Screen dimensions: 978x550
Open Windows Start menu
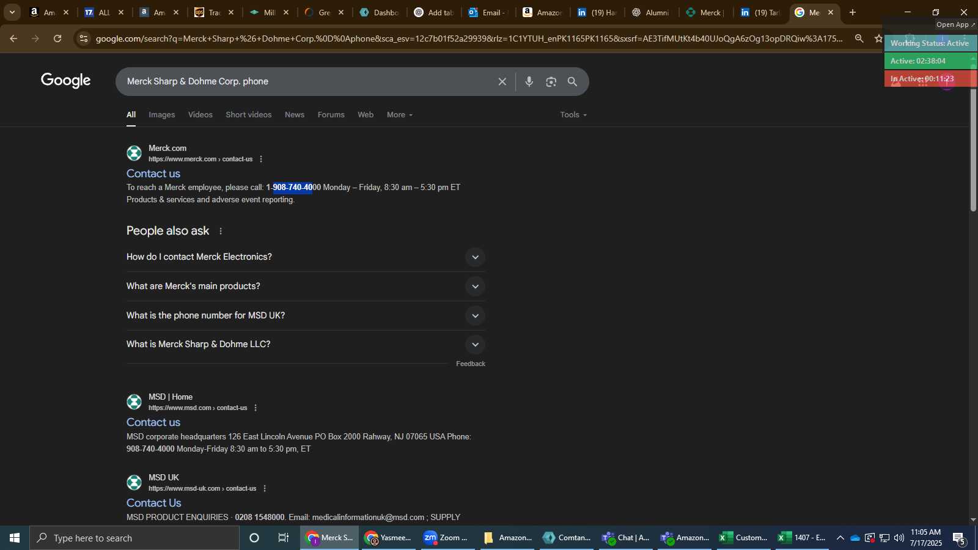tap(15, 538)
